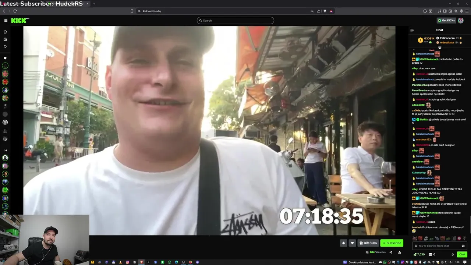Image resolution: width=471 pixels, height=265 pixels.
Task: Open the Windows notification center icon
Action: [465, 262]
